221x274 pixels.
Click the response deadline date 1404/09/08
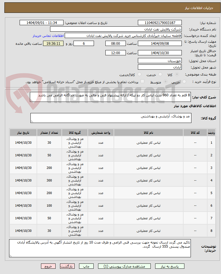pyautogui.click(x=160, y=44)
